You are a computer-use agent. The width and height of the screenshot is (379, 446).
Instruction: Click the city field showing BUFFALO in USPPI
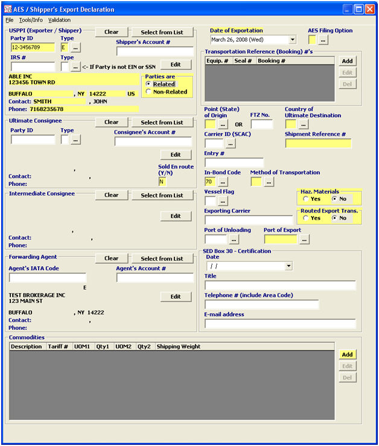point(40,94)
